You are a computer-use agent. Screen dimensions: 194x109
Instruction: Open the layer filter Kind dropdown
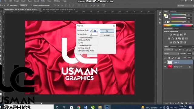click(169, 50)
